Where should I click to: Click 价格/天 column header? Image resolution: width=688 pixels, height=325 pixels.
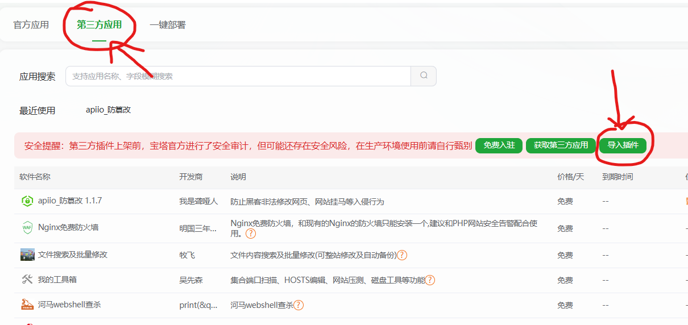click(570, 177)
